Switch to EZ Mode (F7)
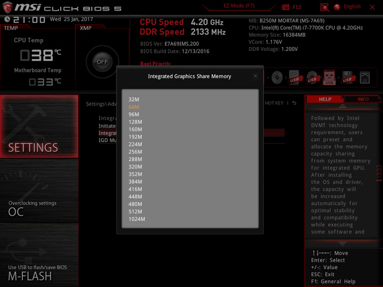The width and height of the screenshot is (383, 287). click(x=239, y=6)
